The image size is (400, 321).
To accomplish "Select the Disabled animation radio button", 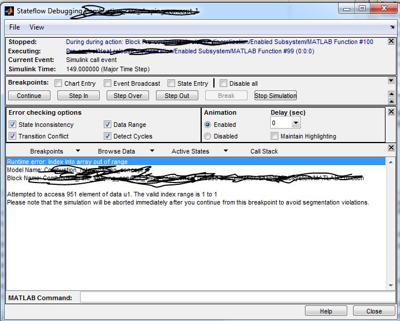I will [x=208, y=136].
